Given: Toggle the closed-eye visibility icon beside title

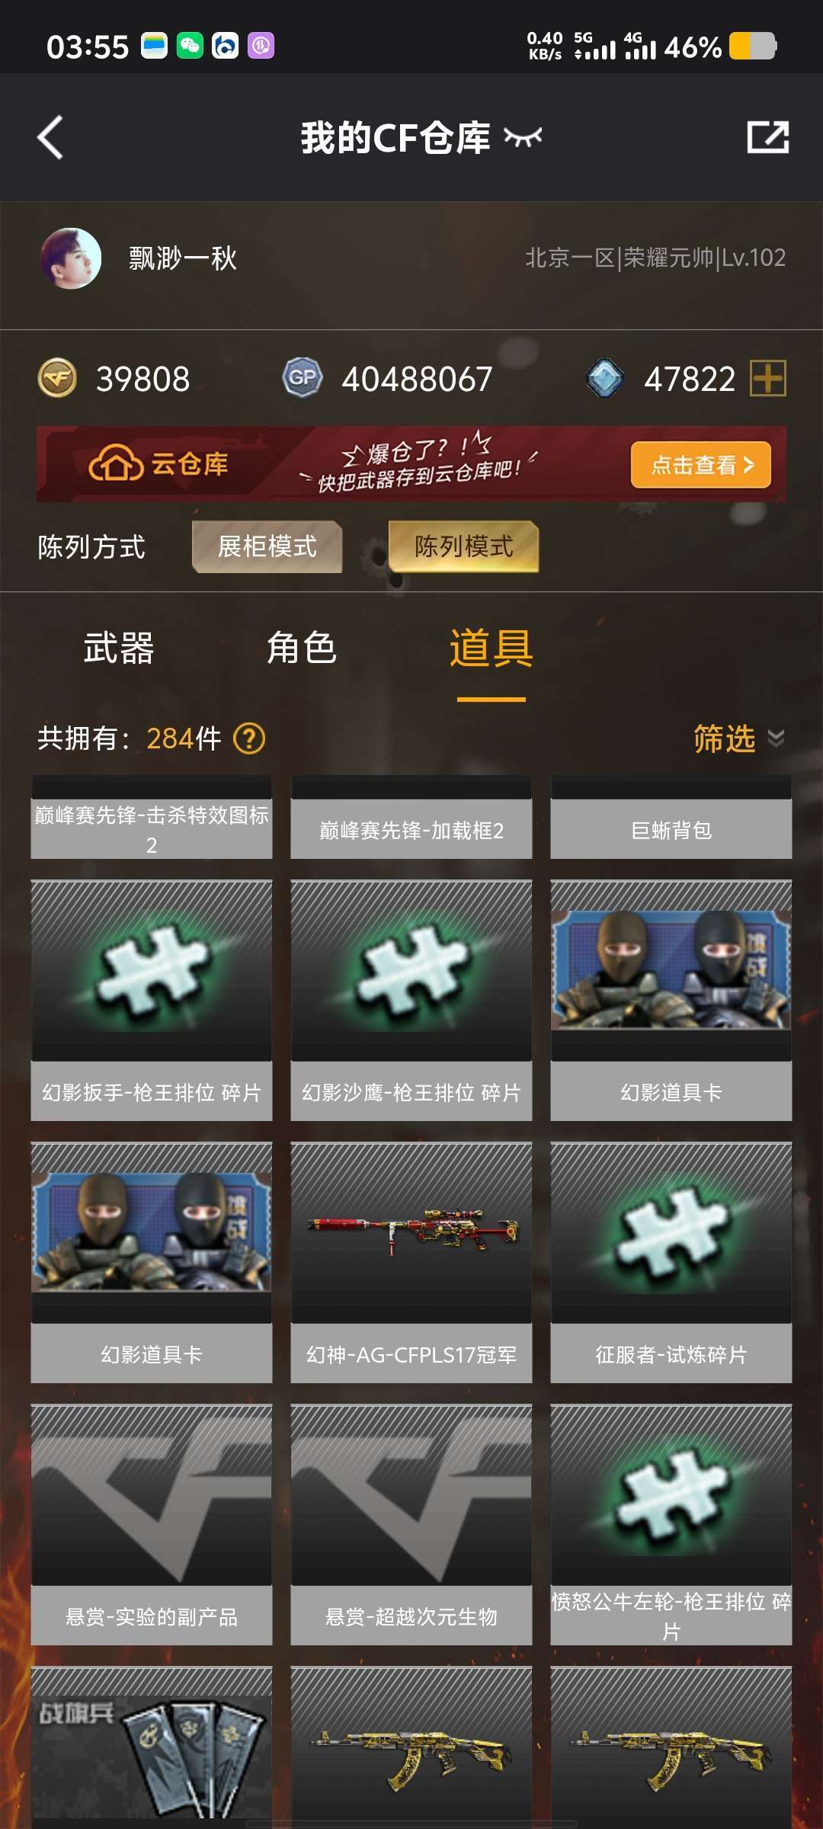Looking at the screenshot, I should point(523,137).
